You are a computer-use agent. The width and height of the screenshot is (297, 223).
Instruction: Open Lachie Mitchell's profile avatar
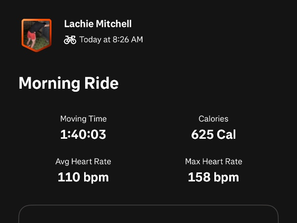[x=36, y=35]
